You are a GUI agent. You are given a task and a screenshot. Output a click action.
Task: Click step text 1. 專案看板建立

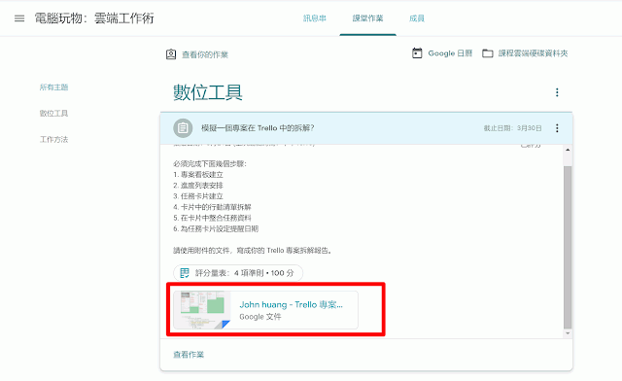pyautogui.click(x=198, y=175)
